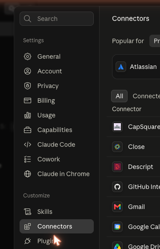Click the GitHub octocat icon
Screen dimensions: 160x249
[117, 187]
